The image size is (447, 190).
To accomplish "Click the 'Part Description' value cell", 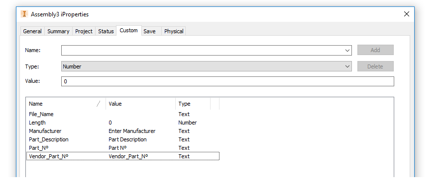I will [127, 139].
